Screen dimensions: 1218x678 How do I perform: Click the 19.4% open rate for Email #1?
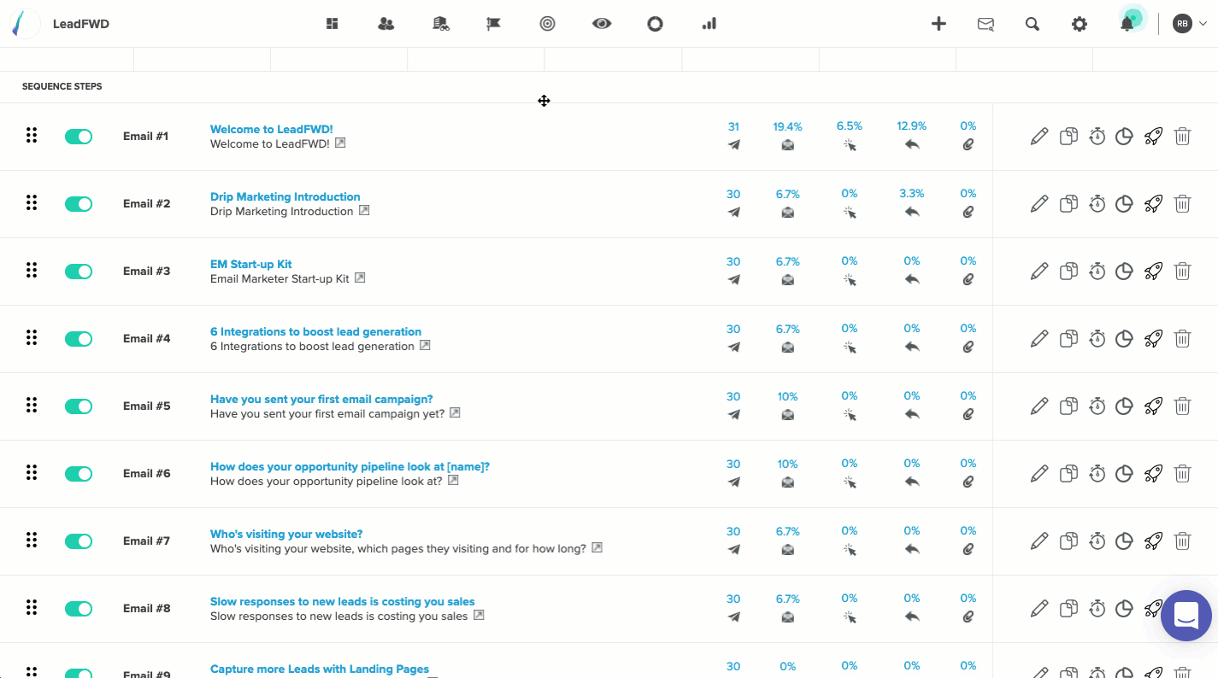(x=788, y=126)
